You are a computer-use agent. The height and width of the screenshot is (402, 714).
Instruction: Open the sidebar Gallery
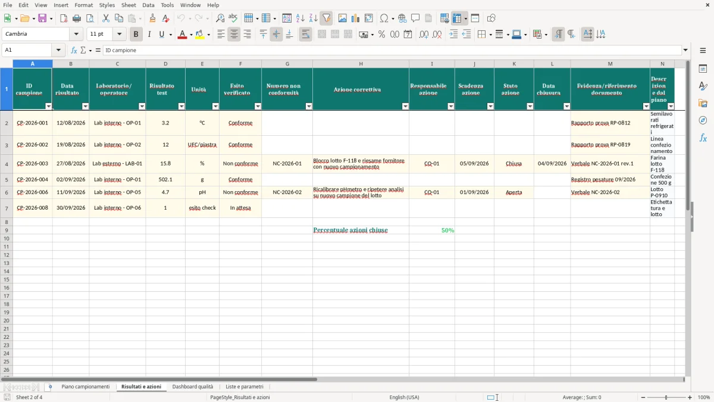pyautogui.click(x=703, y=103)
